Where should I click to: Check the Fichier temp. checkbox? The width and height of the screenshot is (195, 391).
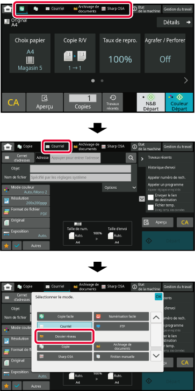[x=150, y=207]
